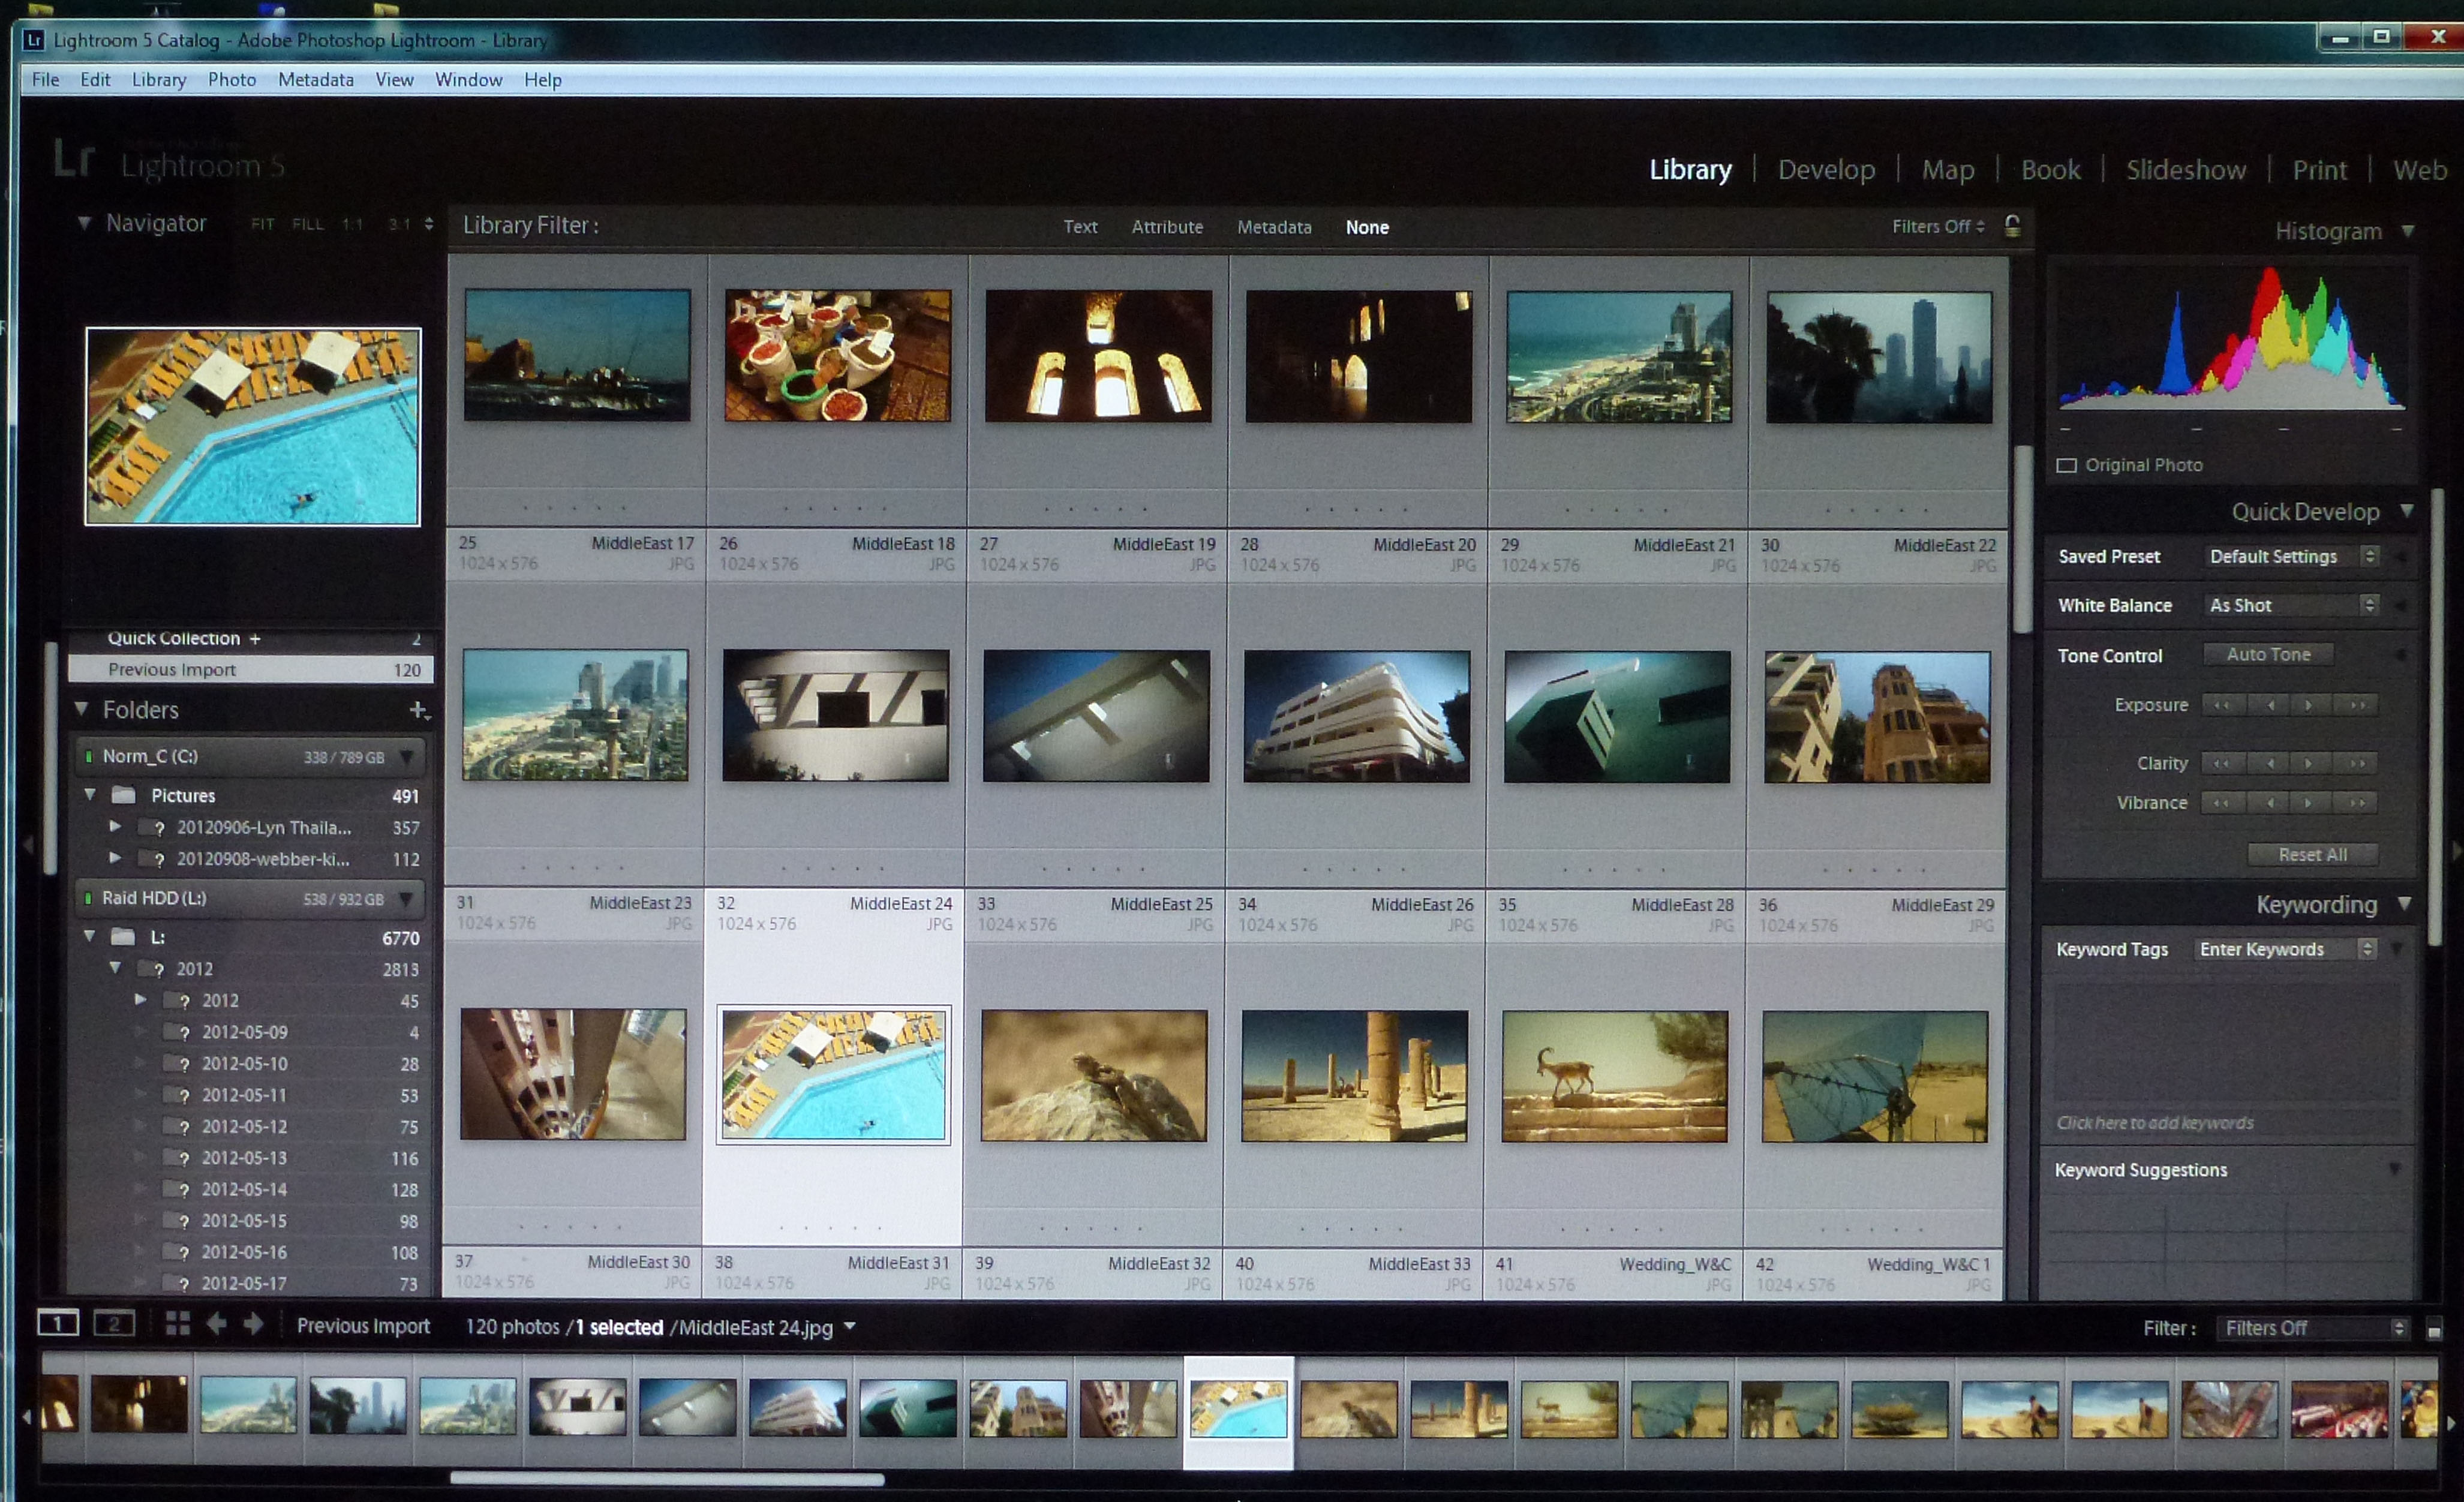Click the Auto Tone button

tap(2268, 655)
